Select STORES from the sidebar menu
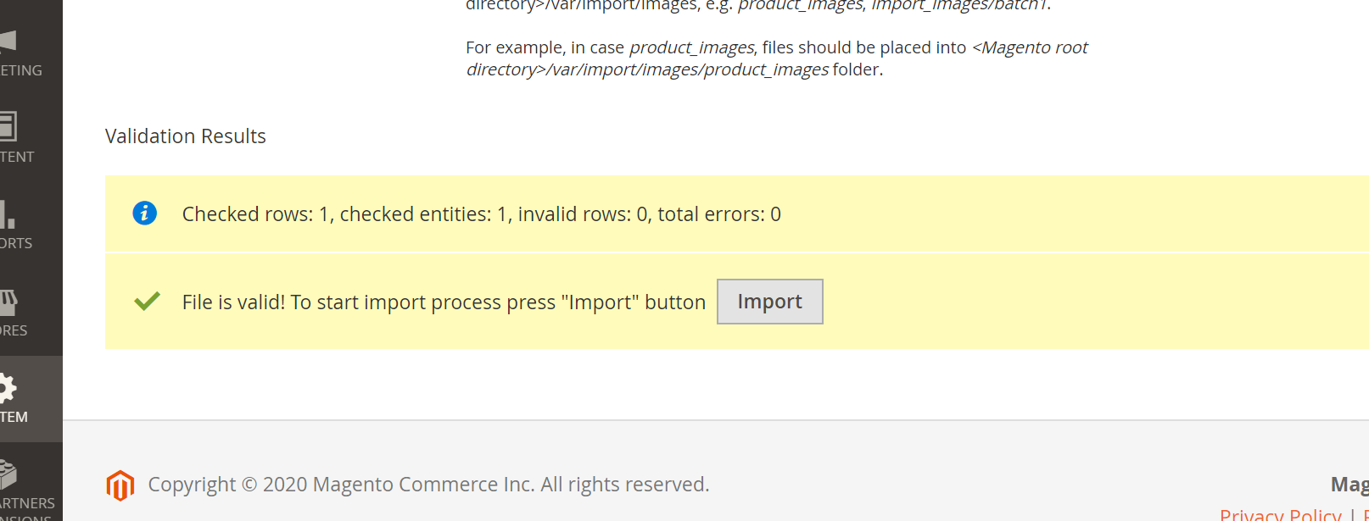The width and height of the screenshot is (1369, 521). click(13, 330)
